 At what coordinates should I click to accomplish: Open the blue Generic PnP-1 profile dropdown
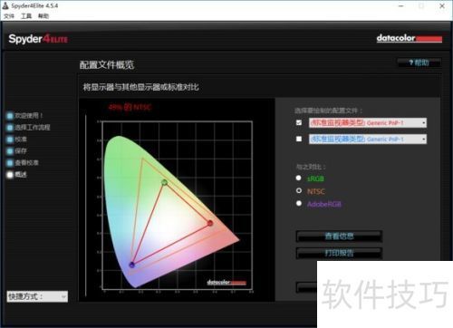click(x=368, y=139)
